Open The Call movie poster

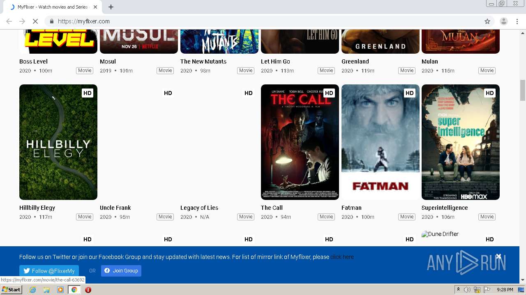point(300,142)
